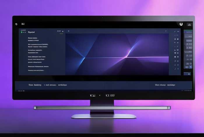Click the green shield icon in the sidebar header

coord(22,32)
